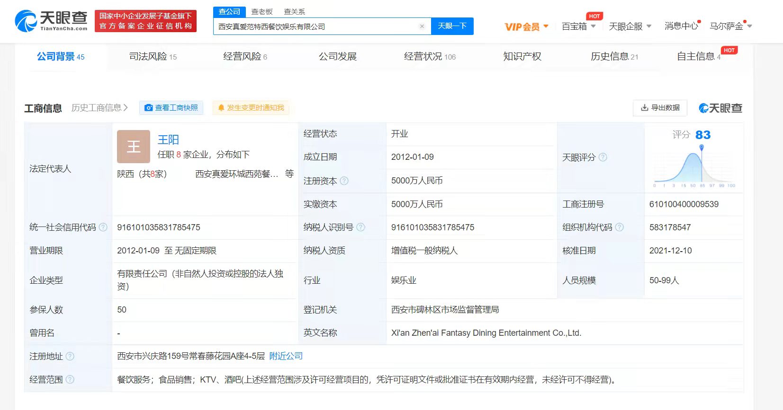Click help icon beside 注册地址
Viewport: 783px width, 410px height.
(70, 356)
